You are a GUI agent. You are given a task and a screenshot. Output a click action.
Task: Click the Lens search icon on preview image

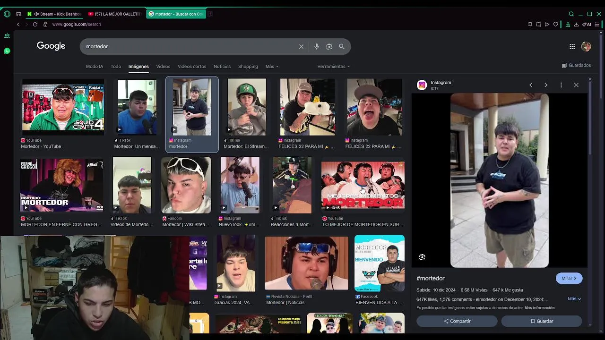pos(422,257)
